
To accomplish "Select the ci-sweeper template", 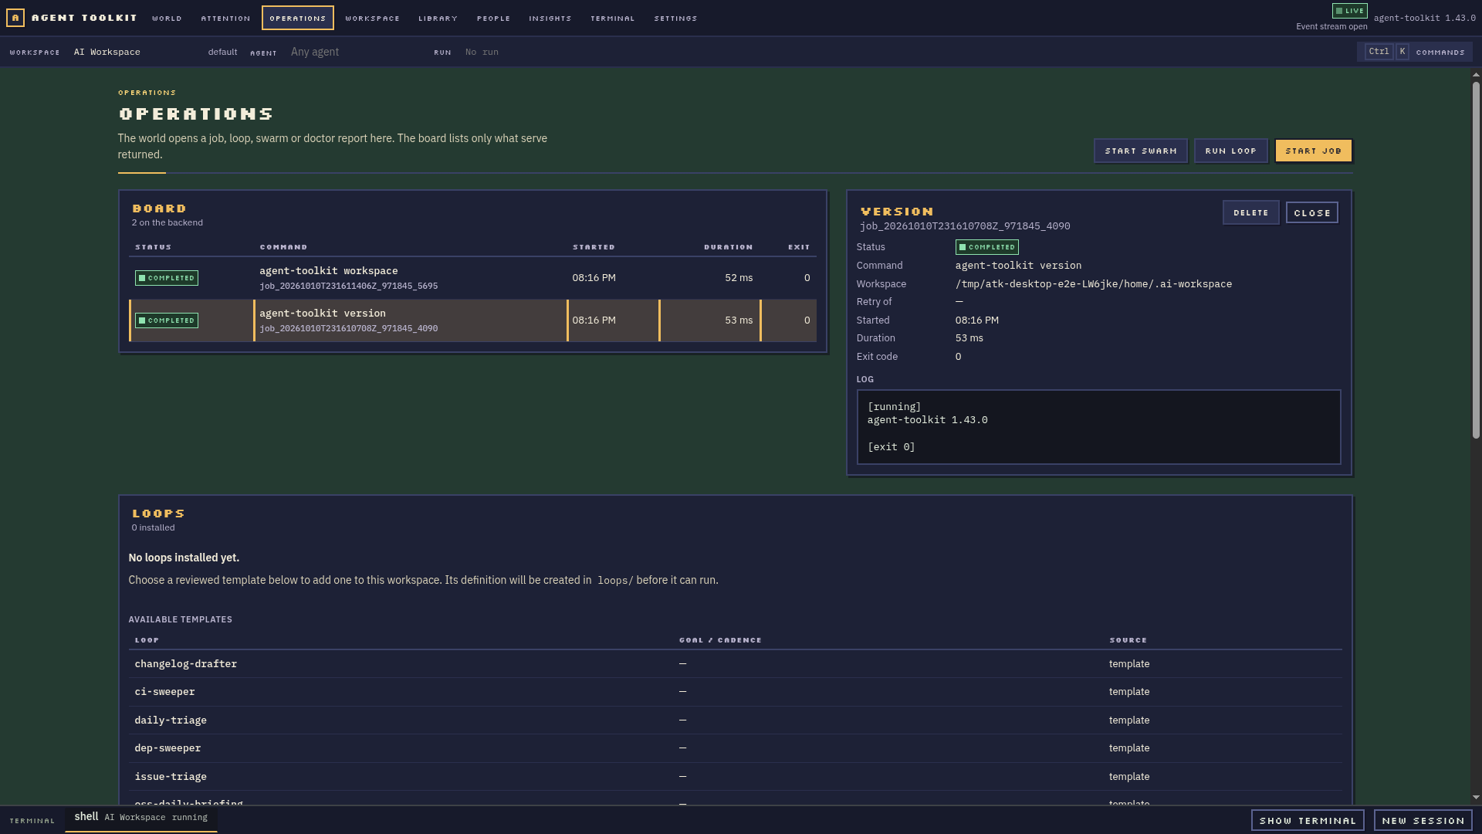I will tap(735, 692).
